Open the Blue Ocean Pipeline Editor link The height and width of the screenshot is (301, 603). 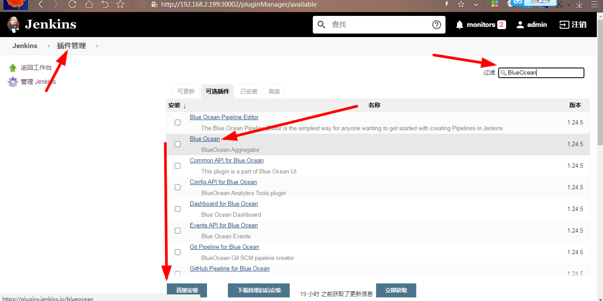(x=224, y=117)
